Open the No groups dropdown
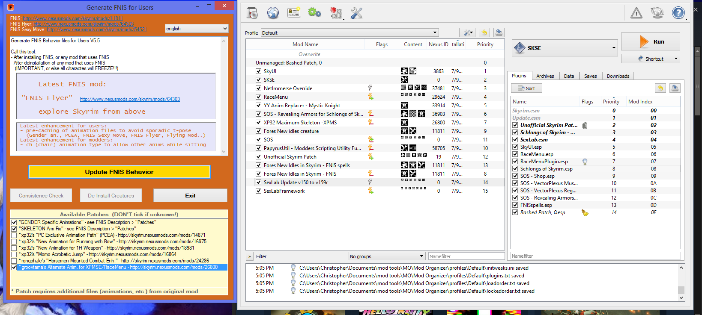 (386, 256)
